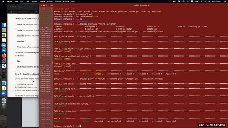Click the battery status icon
The height and width of the screenshot is (128, 228).
(x=197, y=1)
